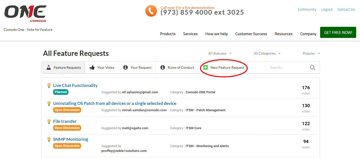This screenshot has height=158, width=360.
Task: Click the thumbs-up icon beside Your Votes
Action: (x=92, y=67)
